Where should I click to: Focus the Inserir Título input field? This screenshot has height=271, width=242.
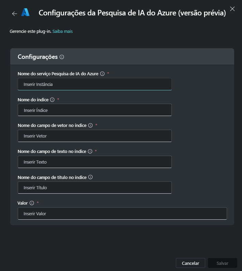95,188
